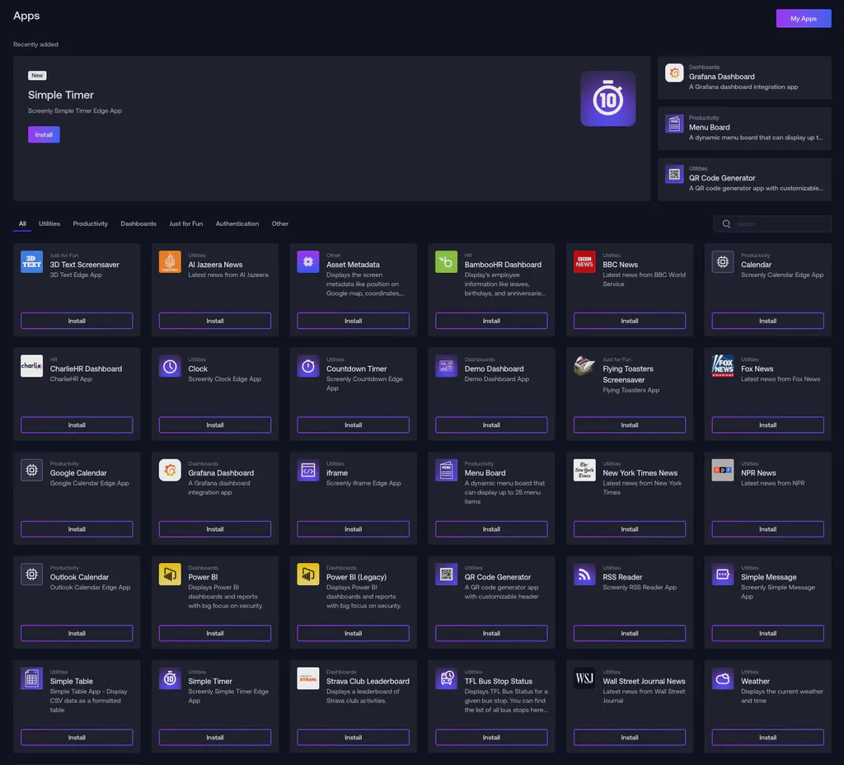Click the Fox News app icon
The image size is (844, 765).
coord(723,365)
